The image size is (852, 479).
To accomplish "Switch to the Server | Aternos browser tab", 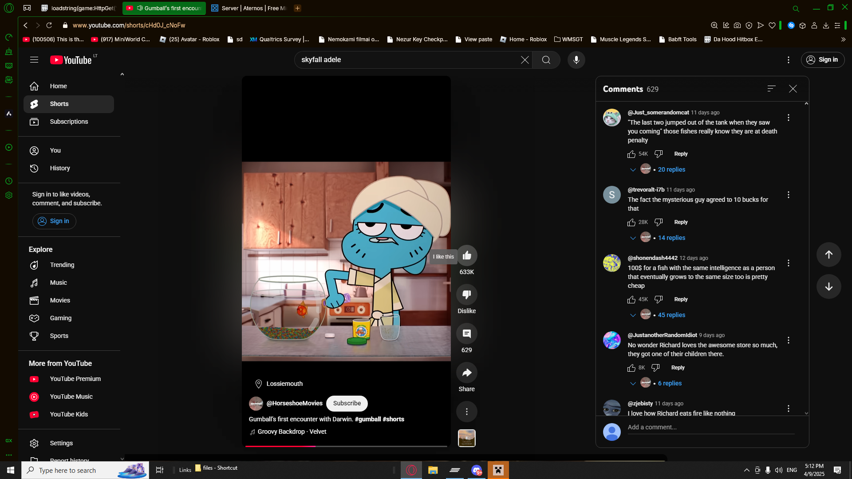I will pos(248,8).
